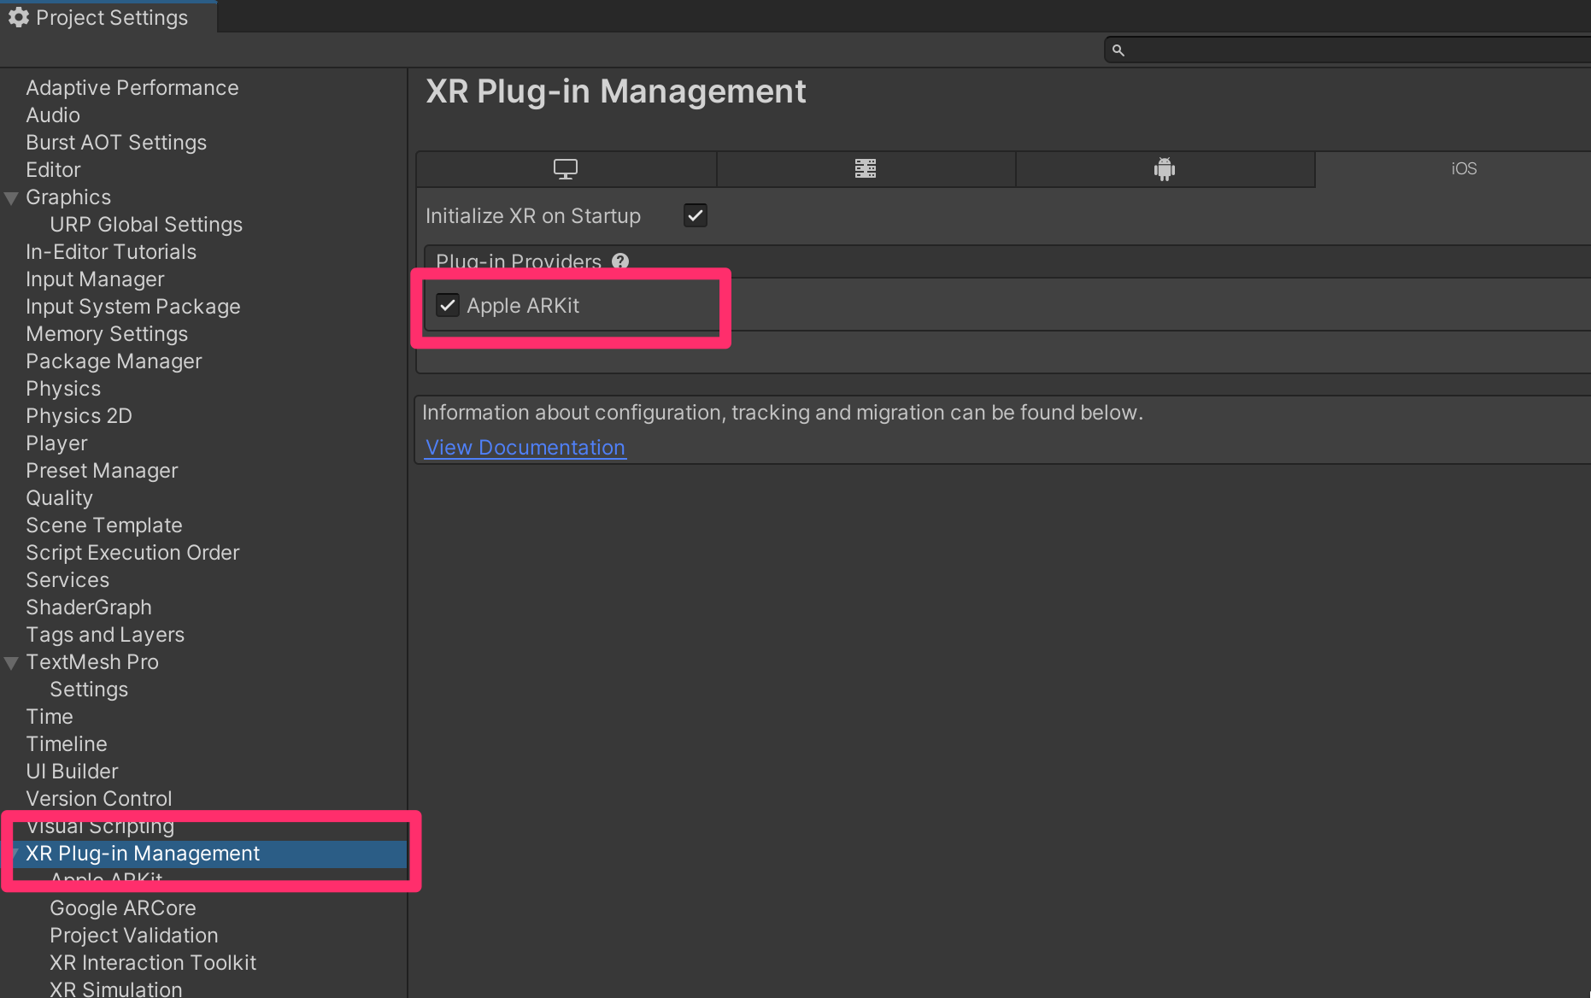The width and height of the screenshot is (1591, 998).
Task: Select Google ARCore in the sidebar
Action: pos(122,908)
